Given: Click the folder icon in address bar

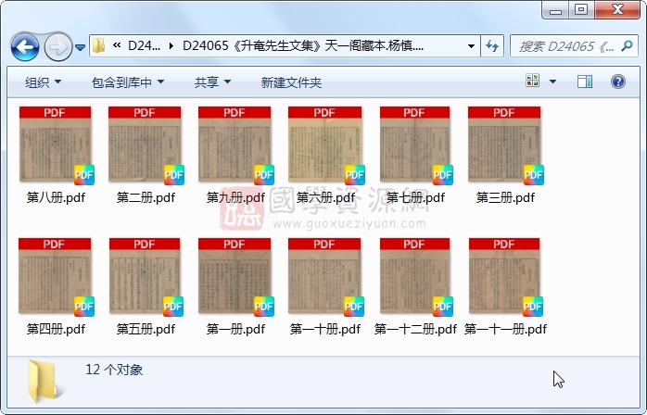Looking at the screenshot, I should (98, 45).
